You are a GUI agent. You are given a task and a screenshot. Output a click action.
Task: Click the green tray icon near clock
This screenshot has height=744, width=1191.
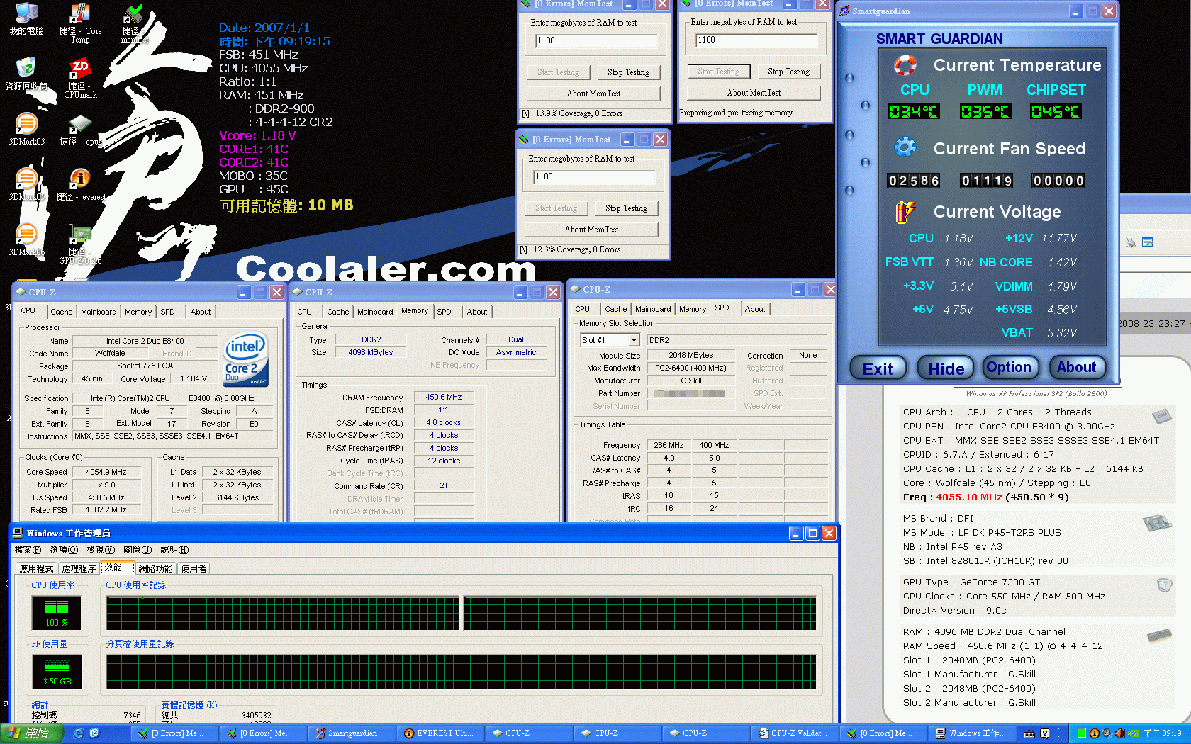[1081, 733]
